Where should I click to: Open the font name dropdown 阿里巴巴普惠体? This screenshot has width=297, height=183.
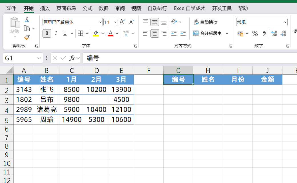click(x=101, y=22)
